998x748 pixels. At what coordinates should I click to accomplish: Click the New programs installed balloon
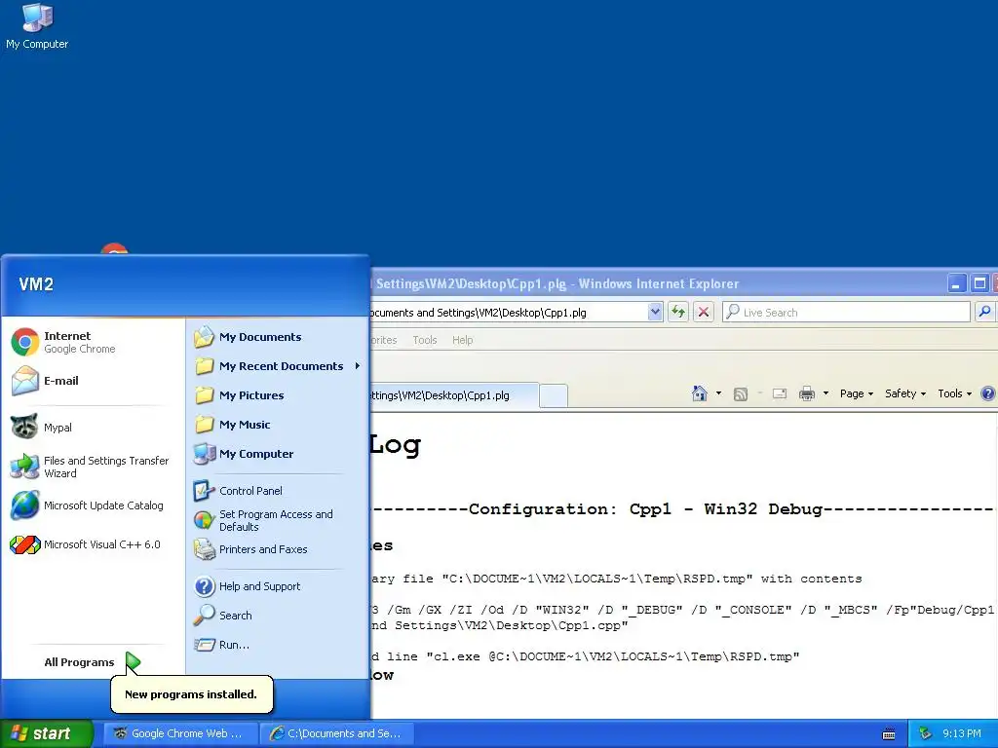[x=192, y=694]
